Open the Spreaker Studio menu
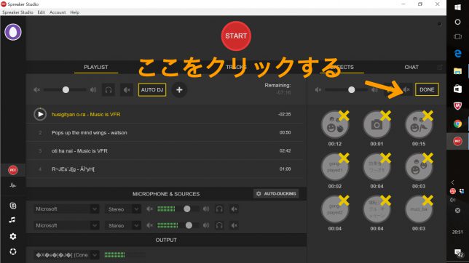The width and height of the screenshot is (469, 263). point(17,12)
